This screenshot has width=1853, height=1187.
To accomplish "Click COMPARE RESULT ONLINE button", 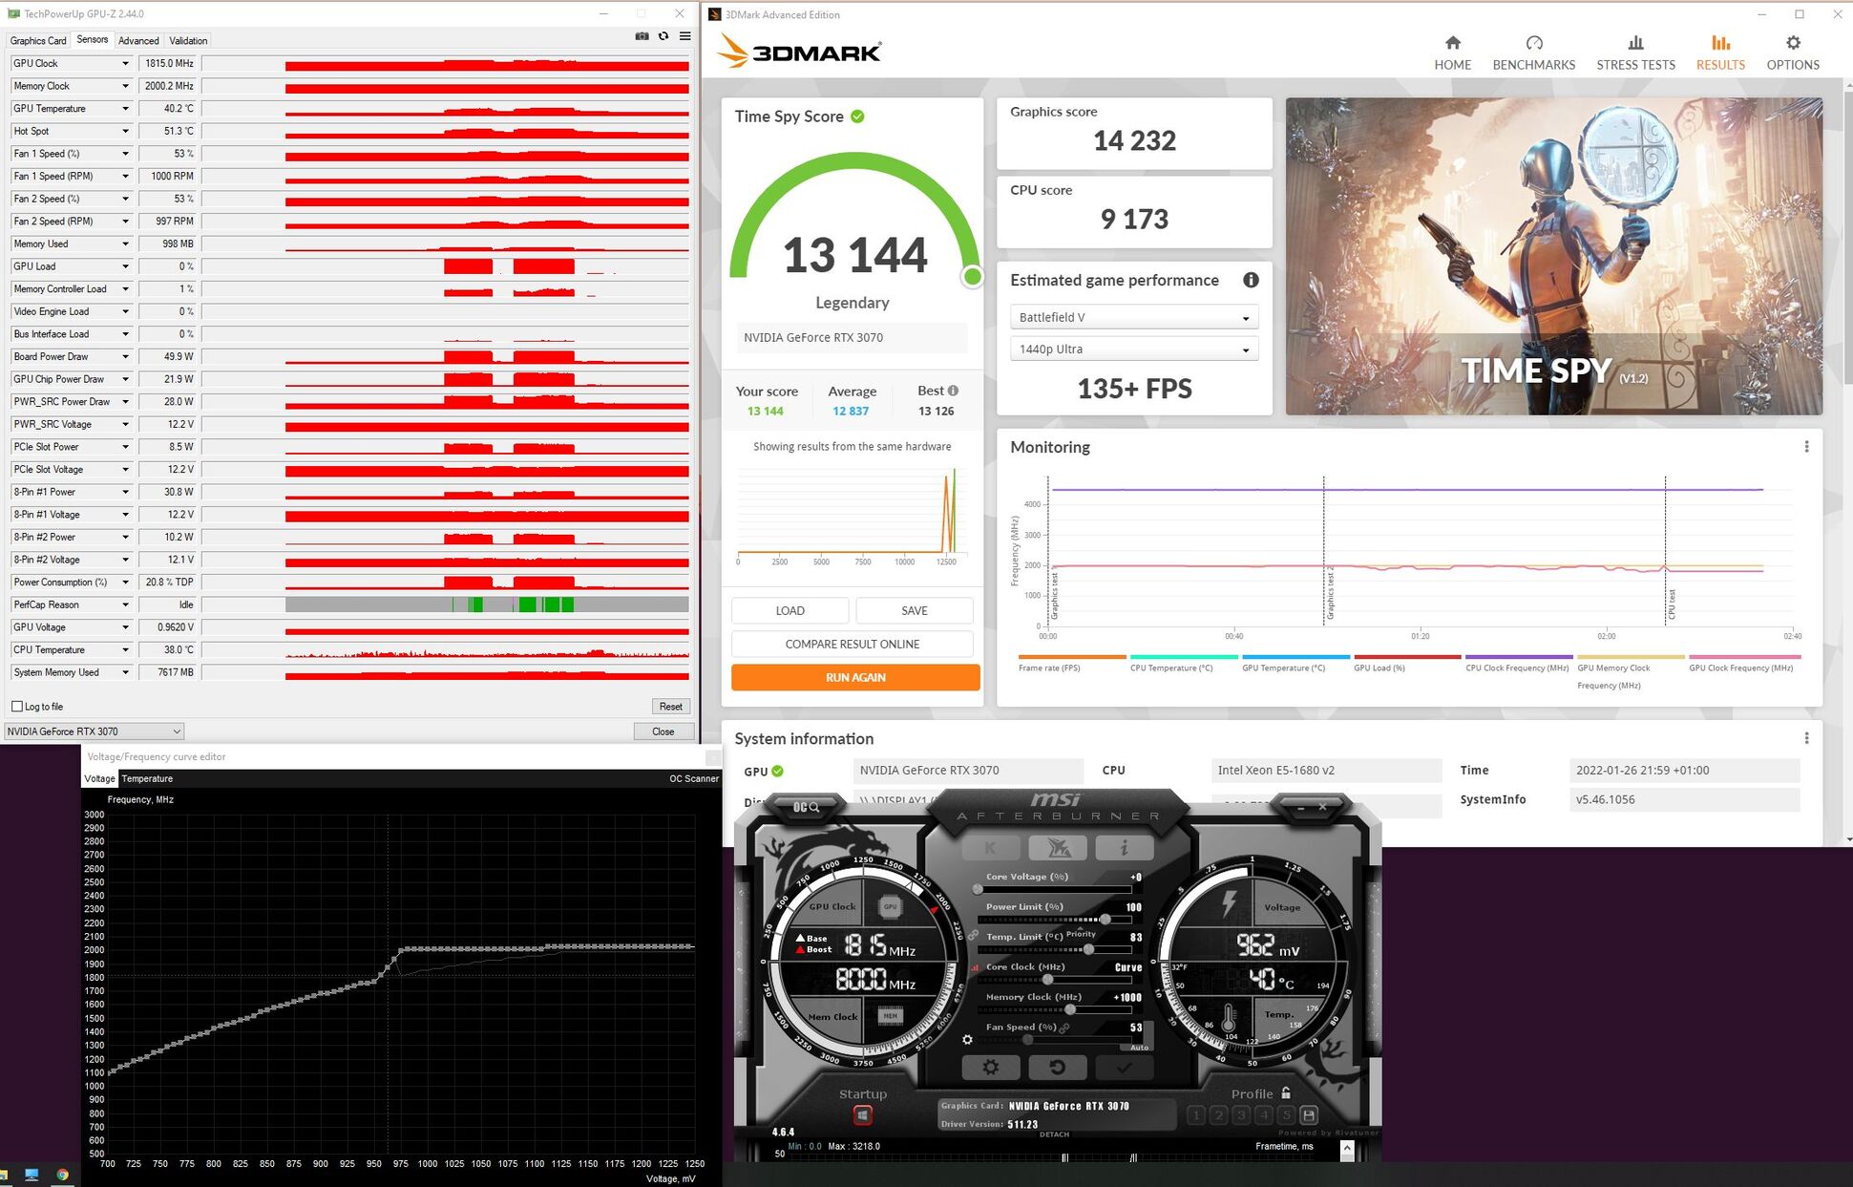I will 852,644.
